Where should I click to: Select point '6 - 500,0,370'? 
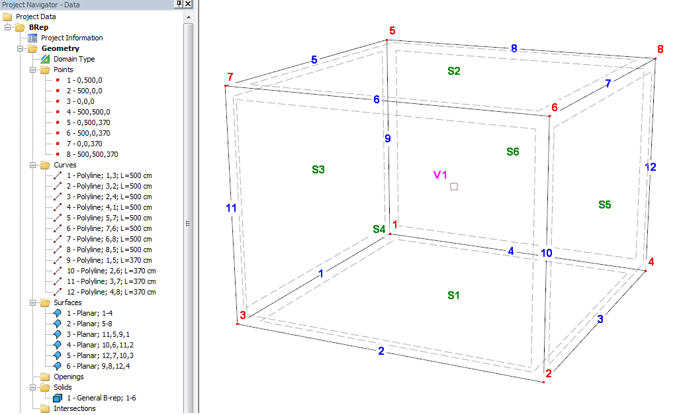(88, 134)
